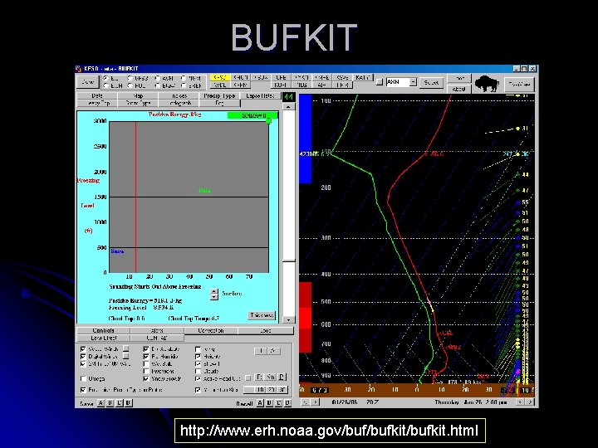Click the Momentum Xfer 30 button
This screenshot has height=448, width=598.
coord(282,390)
